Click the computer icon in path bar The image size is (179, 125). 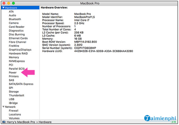pyautogui.click(x=4, y=122)
